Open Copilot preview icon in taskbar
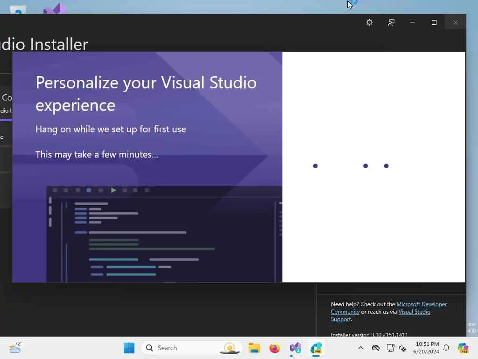This screenshot has width=478, height=359. tap(463, 348)
